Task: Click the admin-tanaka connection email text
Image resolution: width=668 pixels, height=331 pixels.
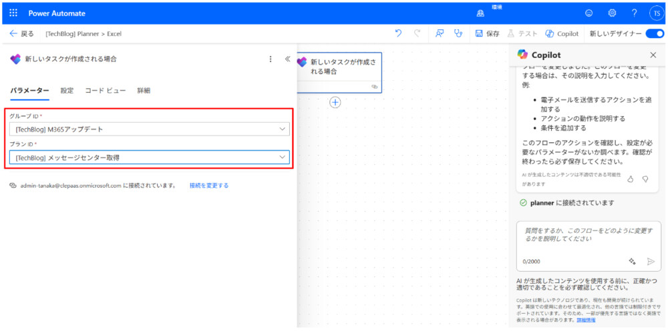Action: pyautogui.click(x=71, y=186)
